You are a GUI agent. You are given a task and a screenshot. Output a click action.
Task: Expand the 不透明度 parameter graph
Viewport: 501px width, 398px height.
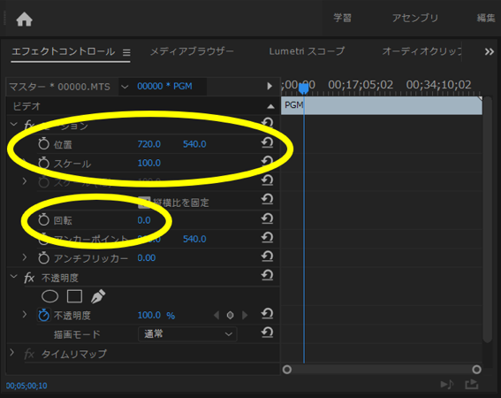pos(25,315)
